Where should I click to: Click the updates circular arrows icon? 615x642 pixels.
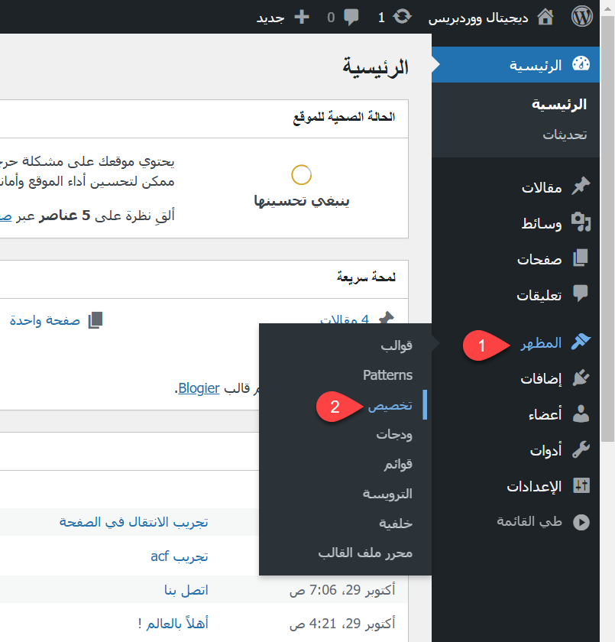pyautogui.click(x=403, y=17)
